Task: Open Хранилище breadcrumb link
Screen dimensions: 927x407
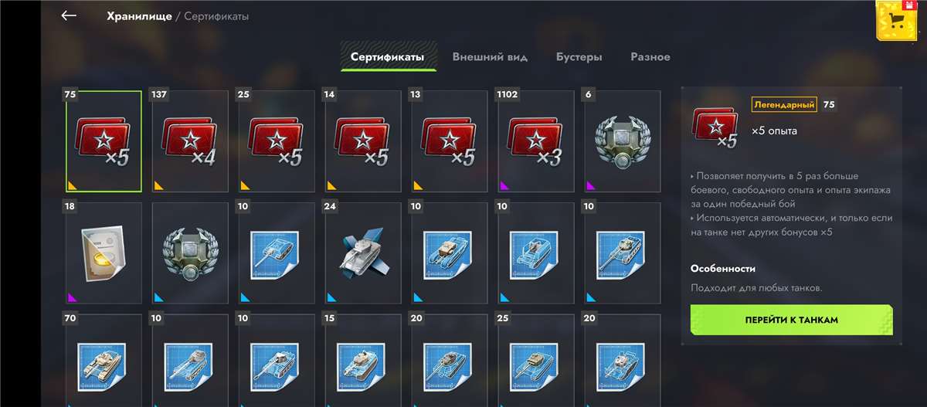Action: (139, 15)
